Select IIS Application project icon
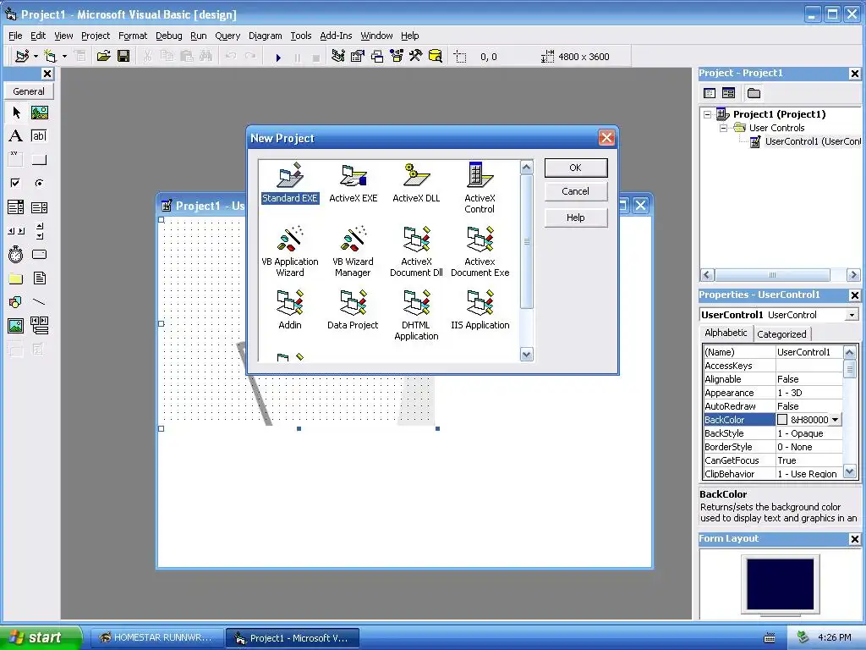 point(480,310)
